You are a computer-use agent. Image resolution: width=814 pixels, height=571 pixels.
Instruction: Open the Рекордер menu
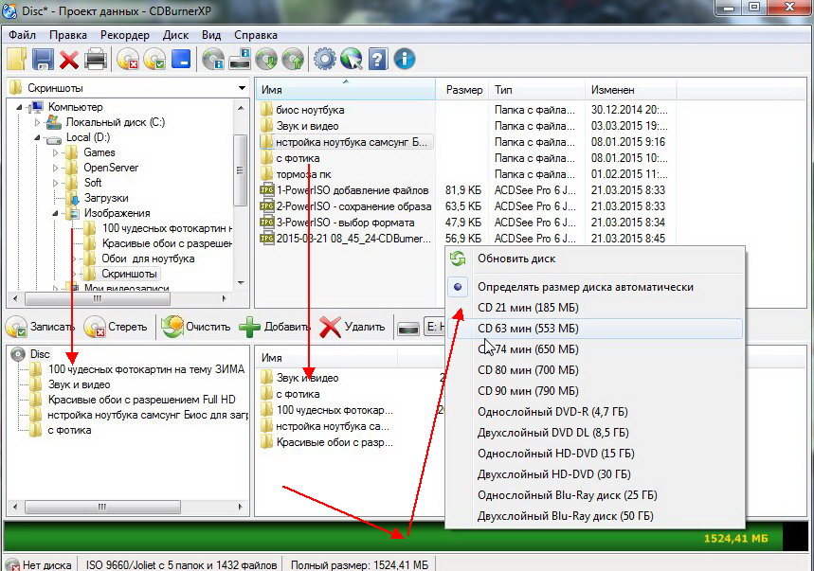pos(124,35)
